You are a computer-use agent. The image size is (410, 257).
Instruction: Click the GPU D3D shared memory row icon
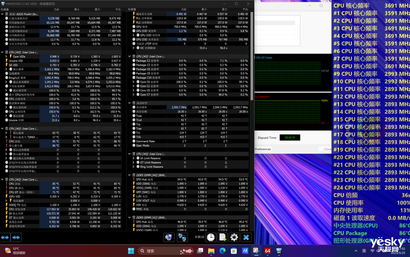pos(134,39)
